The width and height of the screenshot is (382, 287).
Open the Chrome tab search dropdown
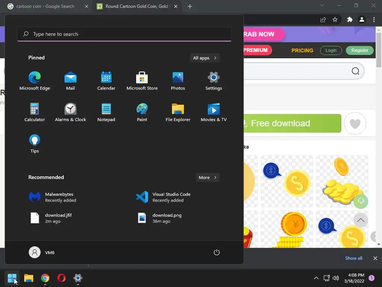click(x=322, y=5)
